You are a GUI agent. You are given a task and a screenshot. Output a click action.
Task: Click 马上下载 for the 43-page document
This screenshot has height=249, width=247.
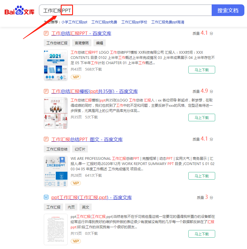[x=202, y=70]
